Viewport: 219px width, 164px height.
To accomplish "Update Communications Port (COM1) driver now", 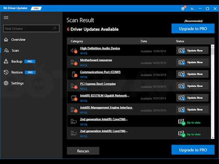I will (192, 74).
